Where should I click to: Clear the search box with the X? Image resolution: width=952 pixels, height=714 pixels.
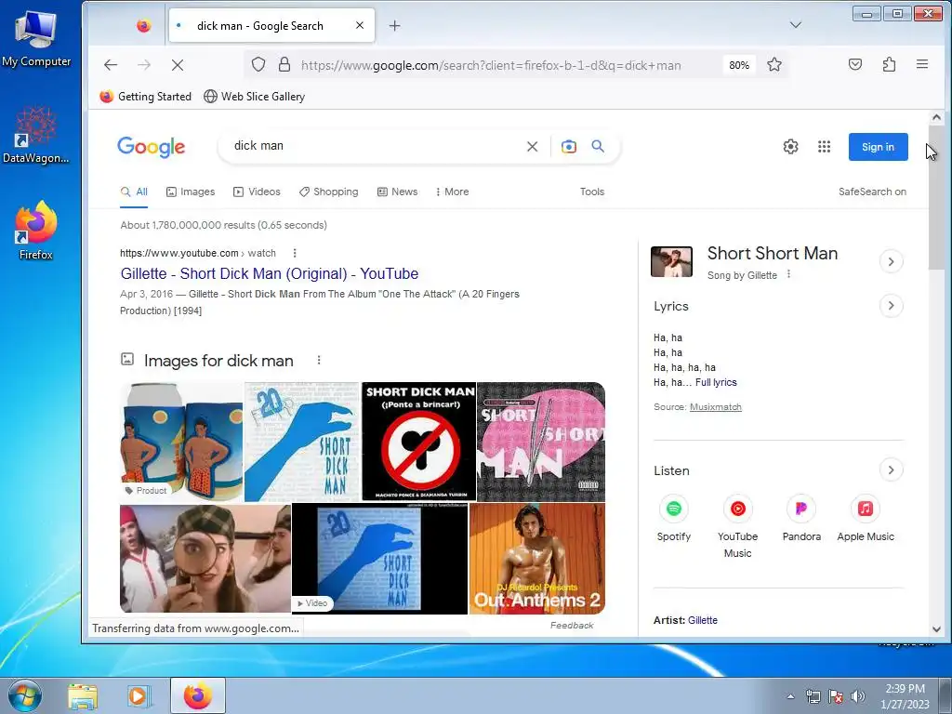tap(532, 146)
